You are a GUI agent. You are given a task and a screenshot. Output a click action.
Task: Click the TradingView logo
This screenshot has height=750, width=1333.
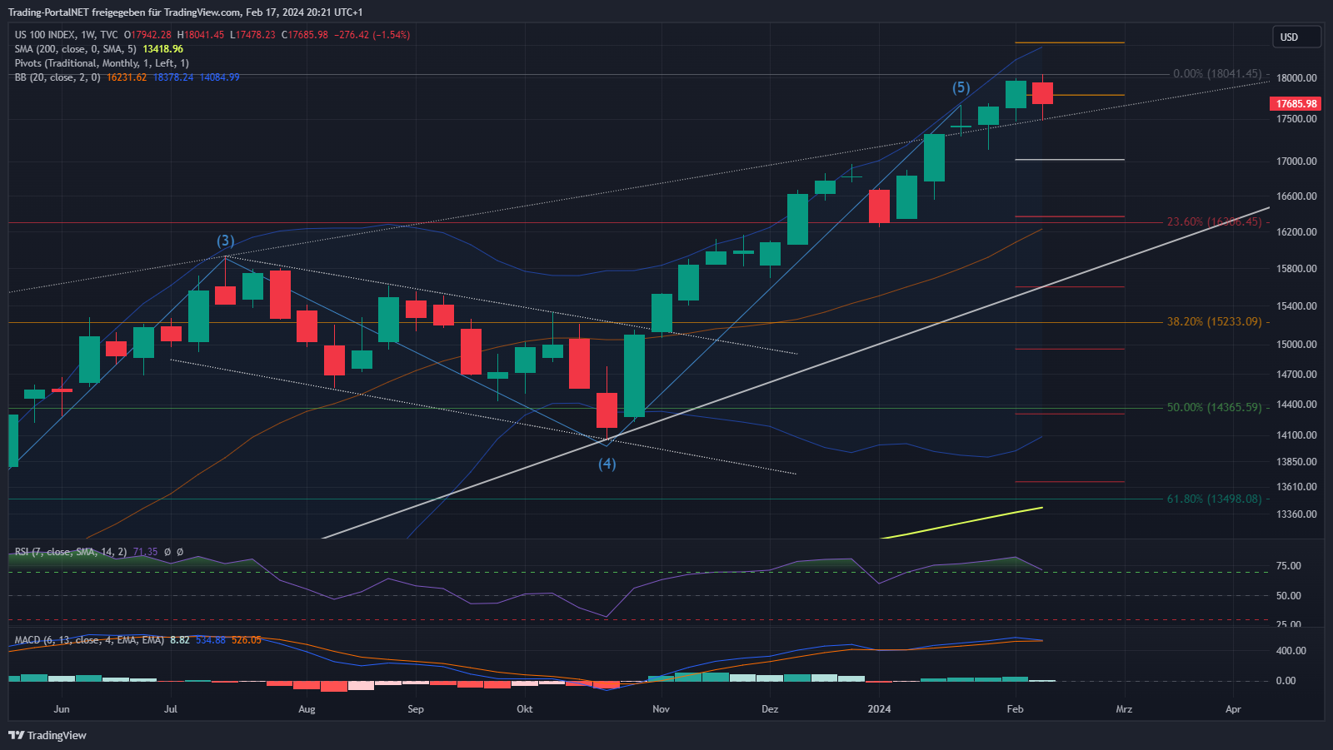click(x=47, y=735)
